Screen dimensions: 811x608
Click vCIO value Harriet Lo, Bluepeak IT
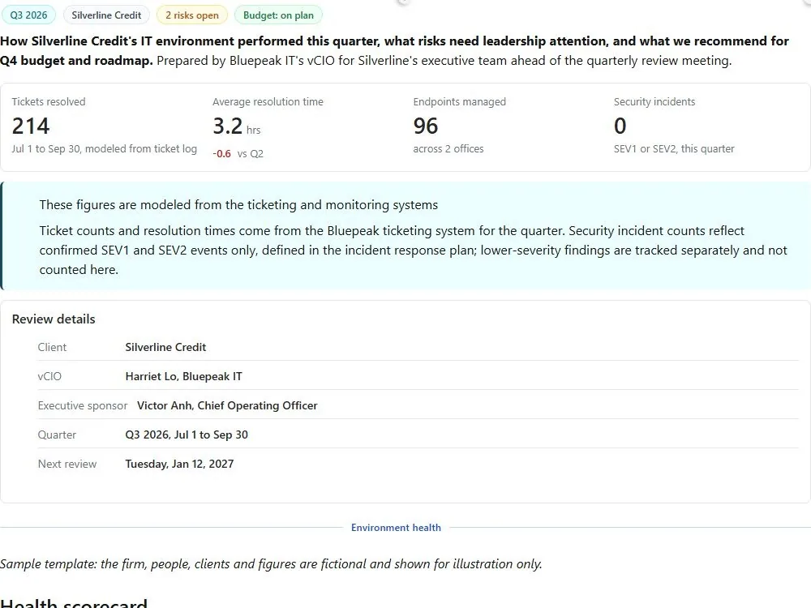183,376
